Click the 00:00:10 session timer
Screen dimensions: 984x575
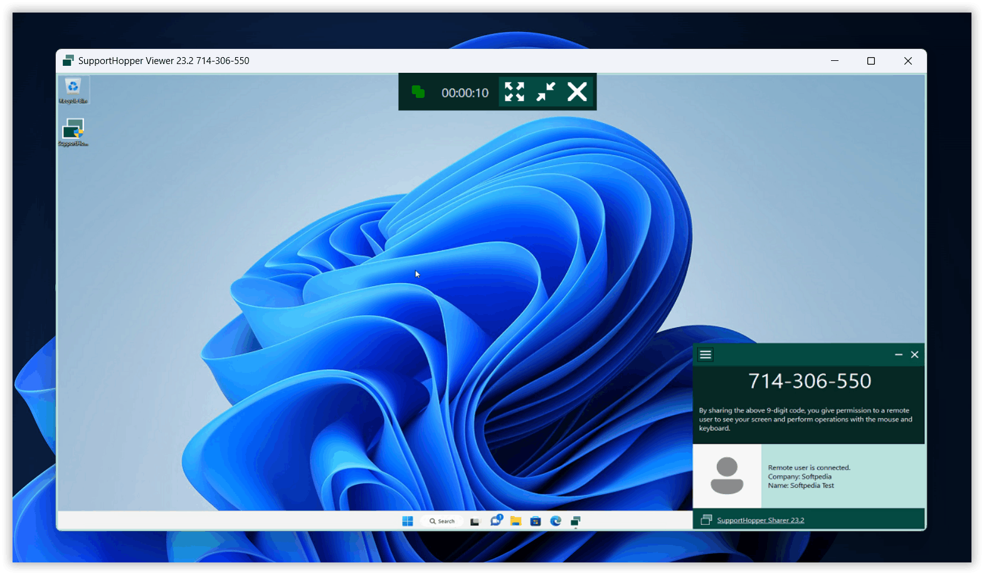[465, 93]
